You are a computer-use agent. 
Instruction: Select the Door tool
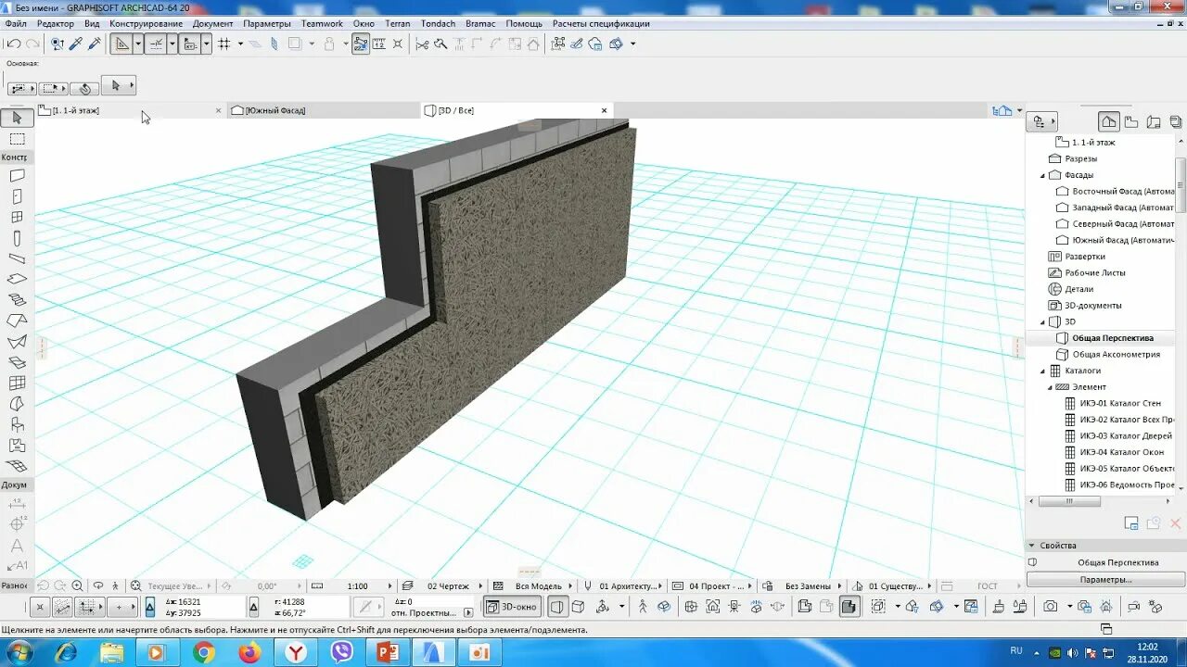[x=17, y=196]
